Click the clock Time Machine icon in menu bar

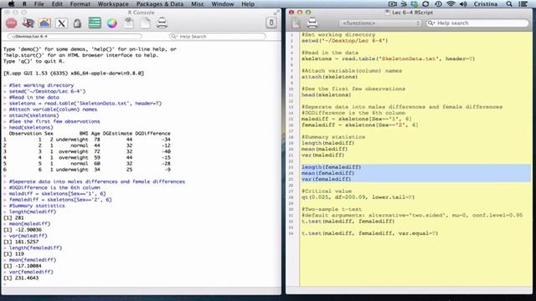click(438, 4)
